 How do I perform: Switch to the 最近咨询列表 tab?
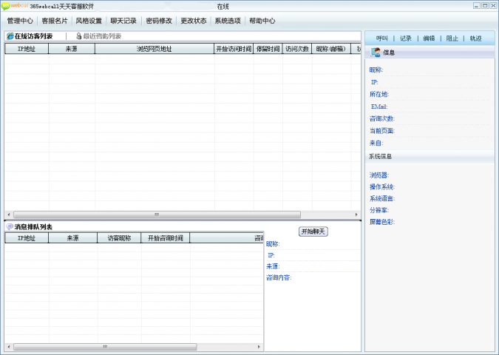(x=102, y=36)
